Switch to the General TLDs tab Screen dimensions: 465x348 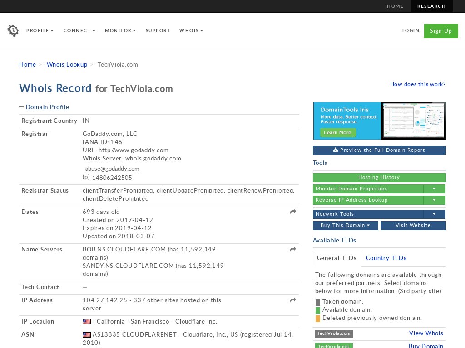point(336,258)
